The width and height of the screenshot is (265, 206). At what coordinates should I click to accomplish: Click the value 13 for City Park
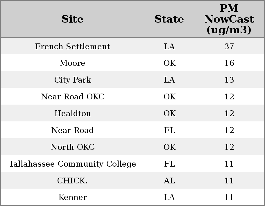pos(229,80)
